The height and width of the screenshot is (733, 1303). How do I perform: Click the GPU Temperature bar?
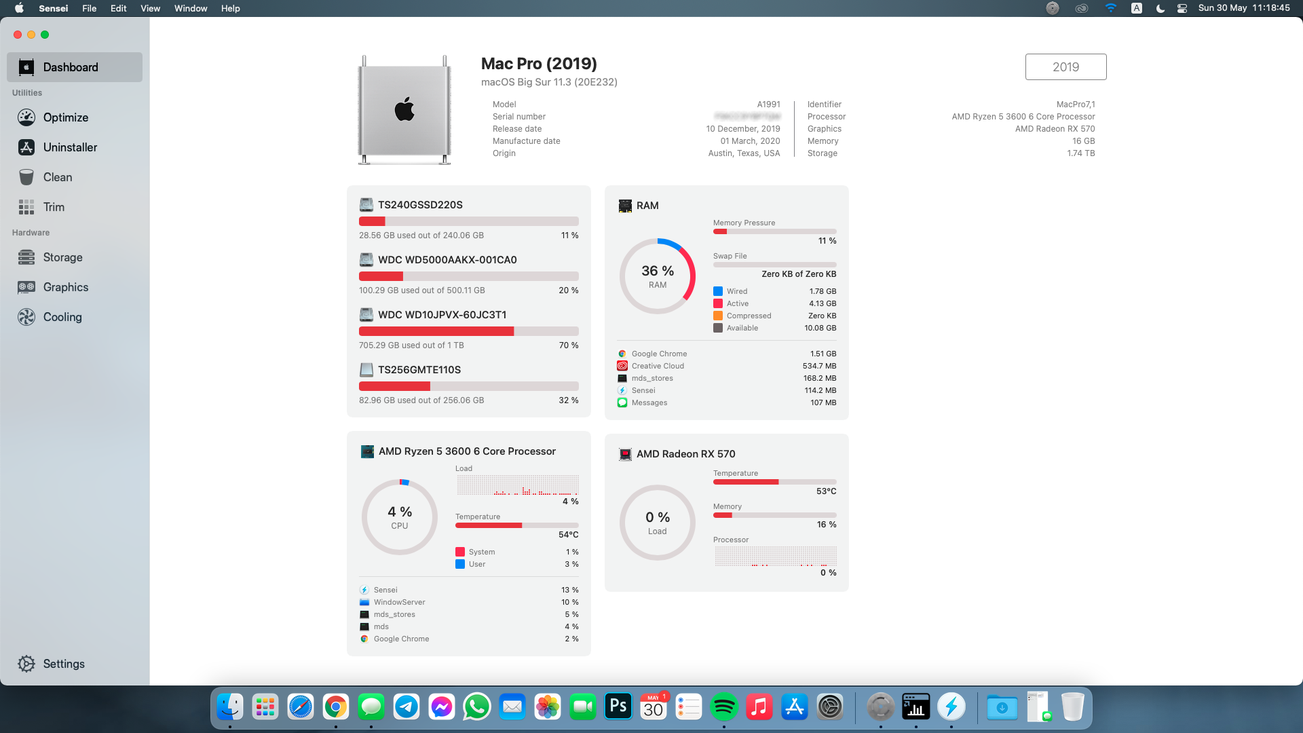tap(774, 482)
